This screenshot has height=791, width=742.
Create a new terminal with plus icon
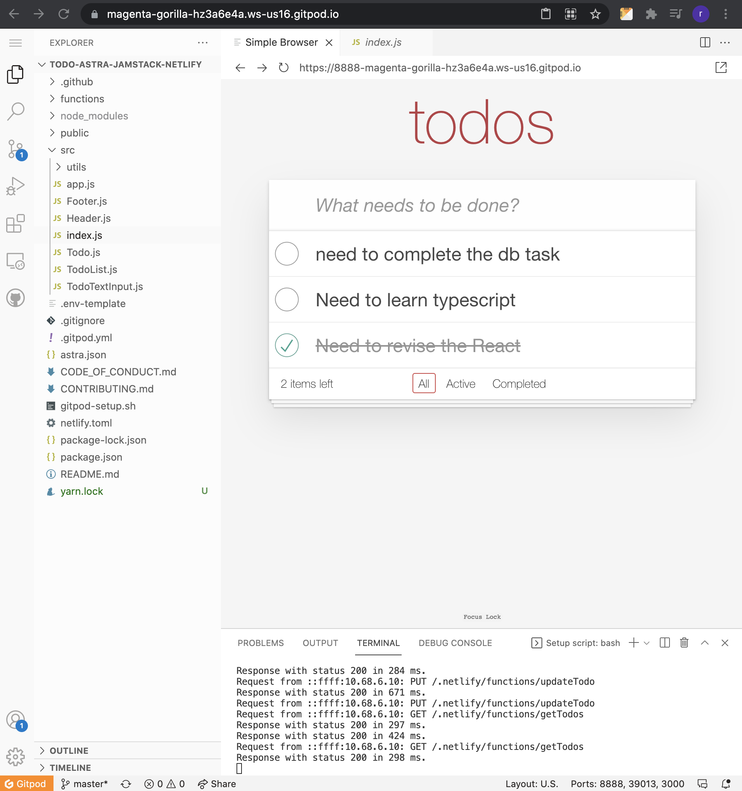point(633,642)
